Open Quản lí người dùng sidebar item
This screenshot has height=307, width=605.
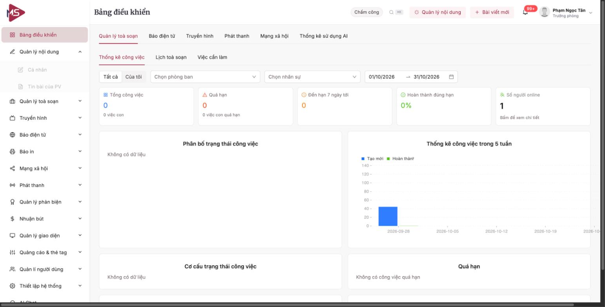45,269
